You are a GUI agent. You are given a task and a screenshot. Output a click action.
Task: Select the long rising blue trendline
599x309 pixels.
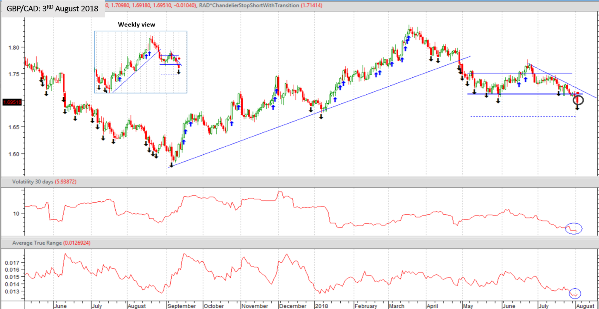(x=320, y=112)
